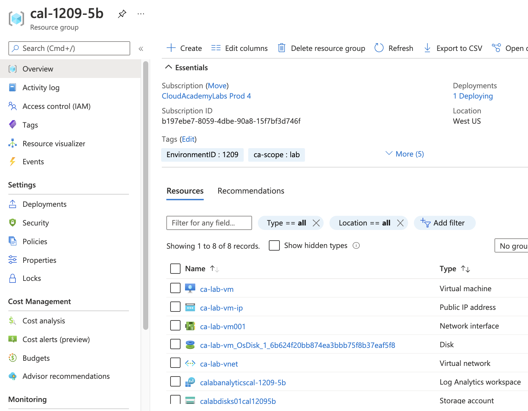Image resolution: width=528 pixels, height=411 pixels.
Task: Click the Create plus icon
Action: (x=171, y=48)
